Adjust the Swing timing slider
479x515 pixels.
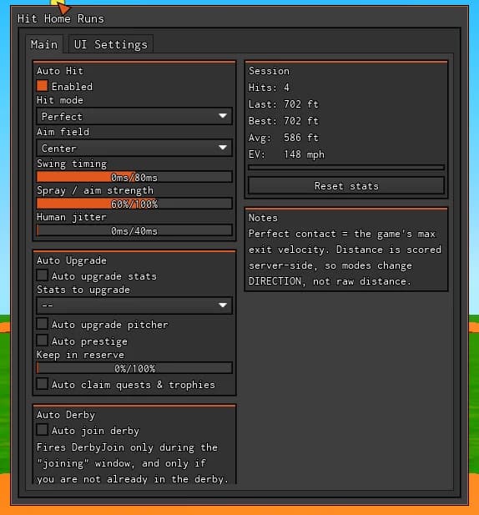tap(134, 177)
